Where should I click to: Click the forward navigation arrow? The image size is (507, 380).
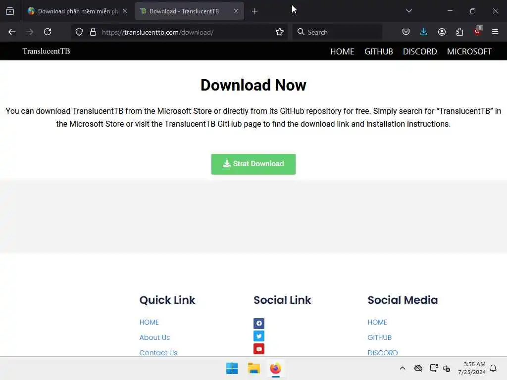coord(29,32)
